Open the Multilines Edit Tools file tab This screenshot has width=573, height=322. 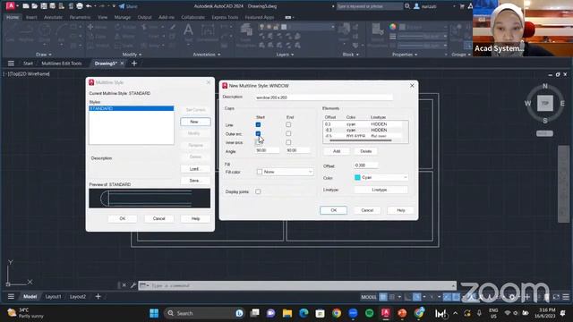pyautogui.click(x=62, y=64)
